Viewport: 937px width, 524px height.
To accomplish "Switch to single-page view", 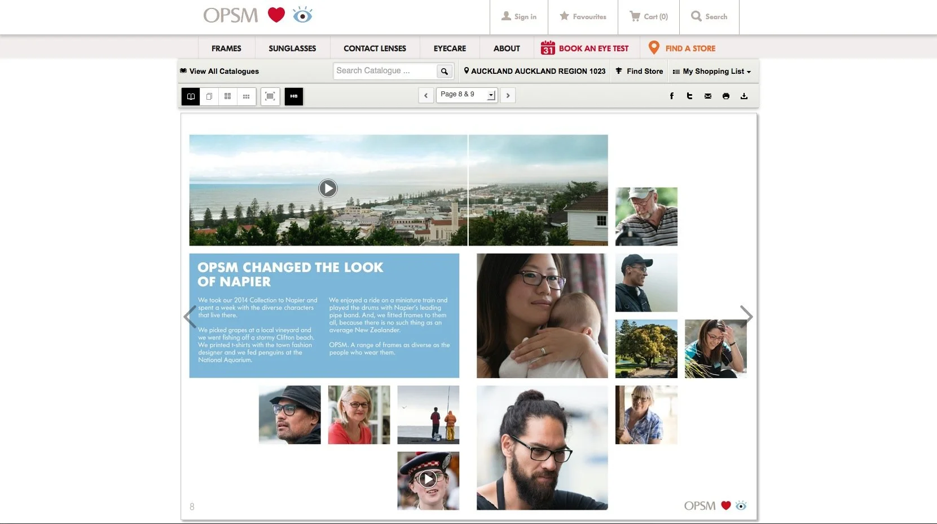I will pyautogui.click(x=209, y=96).
